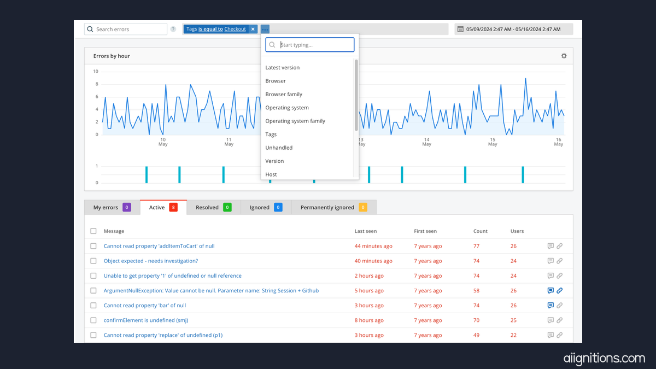The width and height of the screenshot is (656, 369).
Task: Open 'Cannot read property replace of undefined' error
Action: pyautogui.click(x=163, y=335)
